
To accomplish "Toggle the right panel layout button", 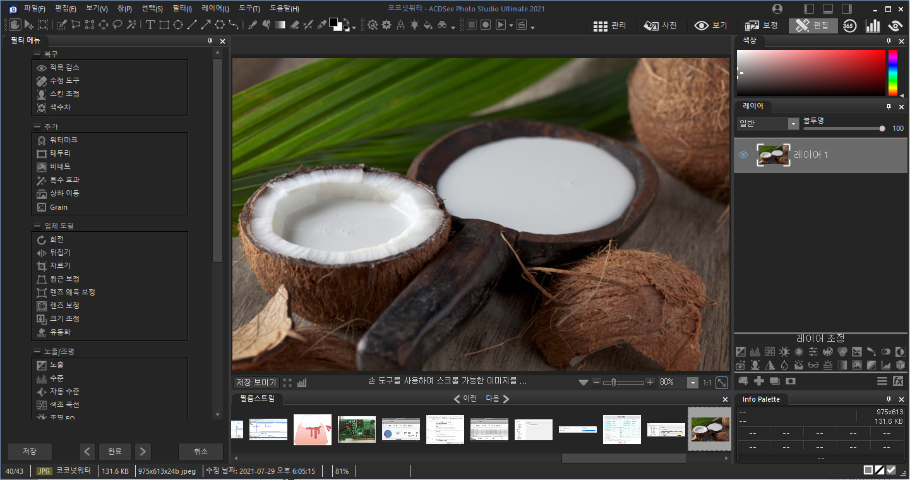I will [x=847, y=9].
